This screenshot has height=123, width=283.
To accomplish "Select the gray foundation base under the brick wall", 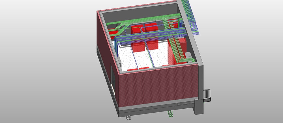I will (x=156, y=110).
